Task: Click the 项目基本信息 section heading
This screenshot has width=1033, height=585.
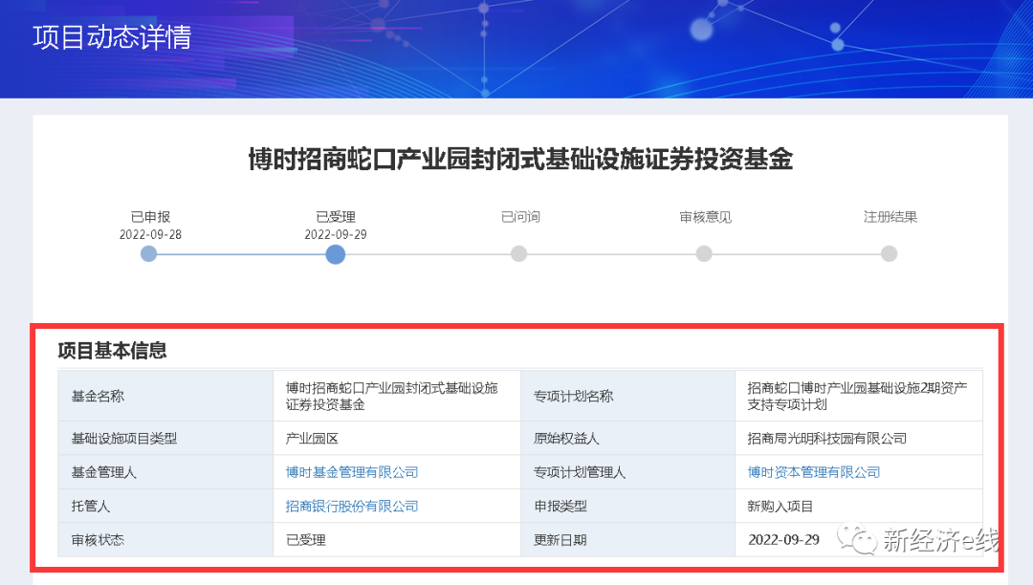Action: point(112,351)
